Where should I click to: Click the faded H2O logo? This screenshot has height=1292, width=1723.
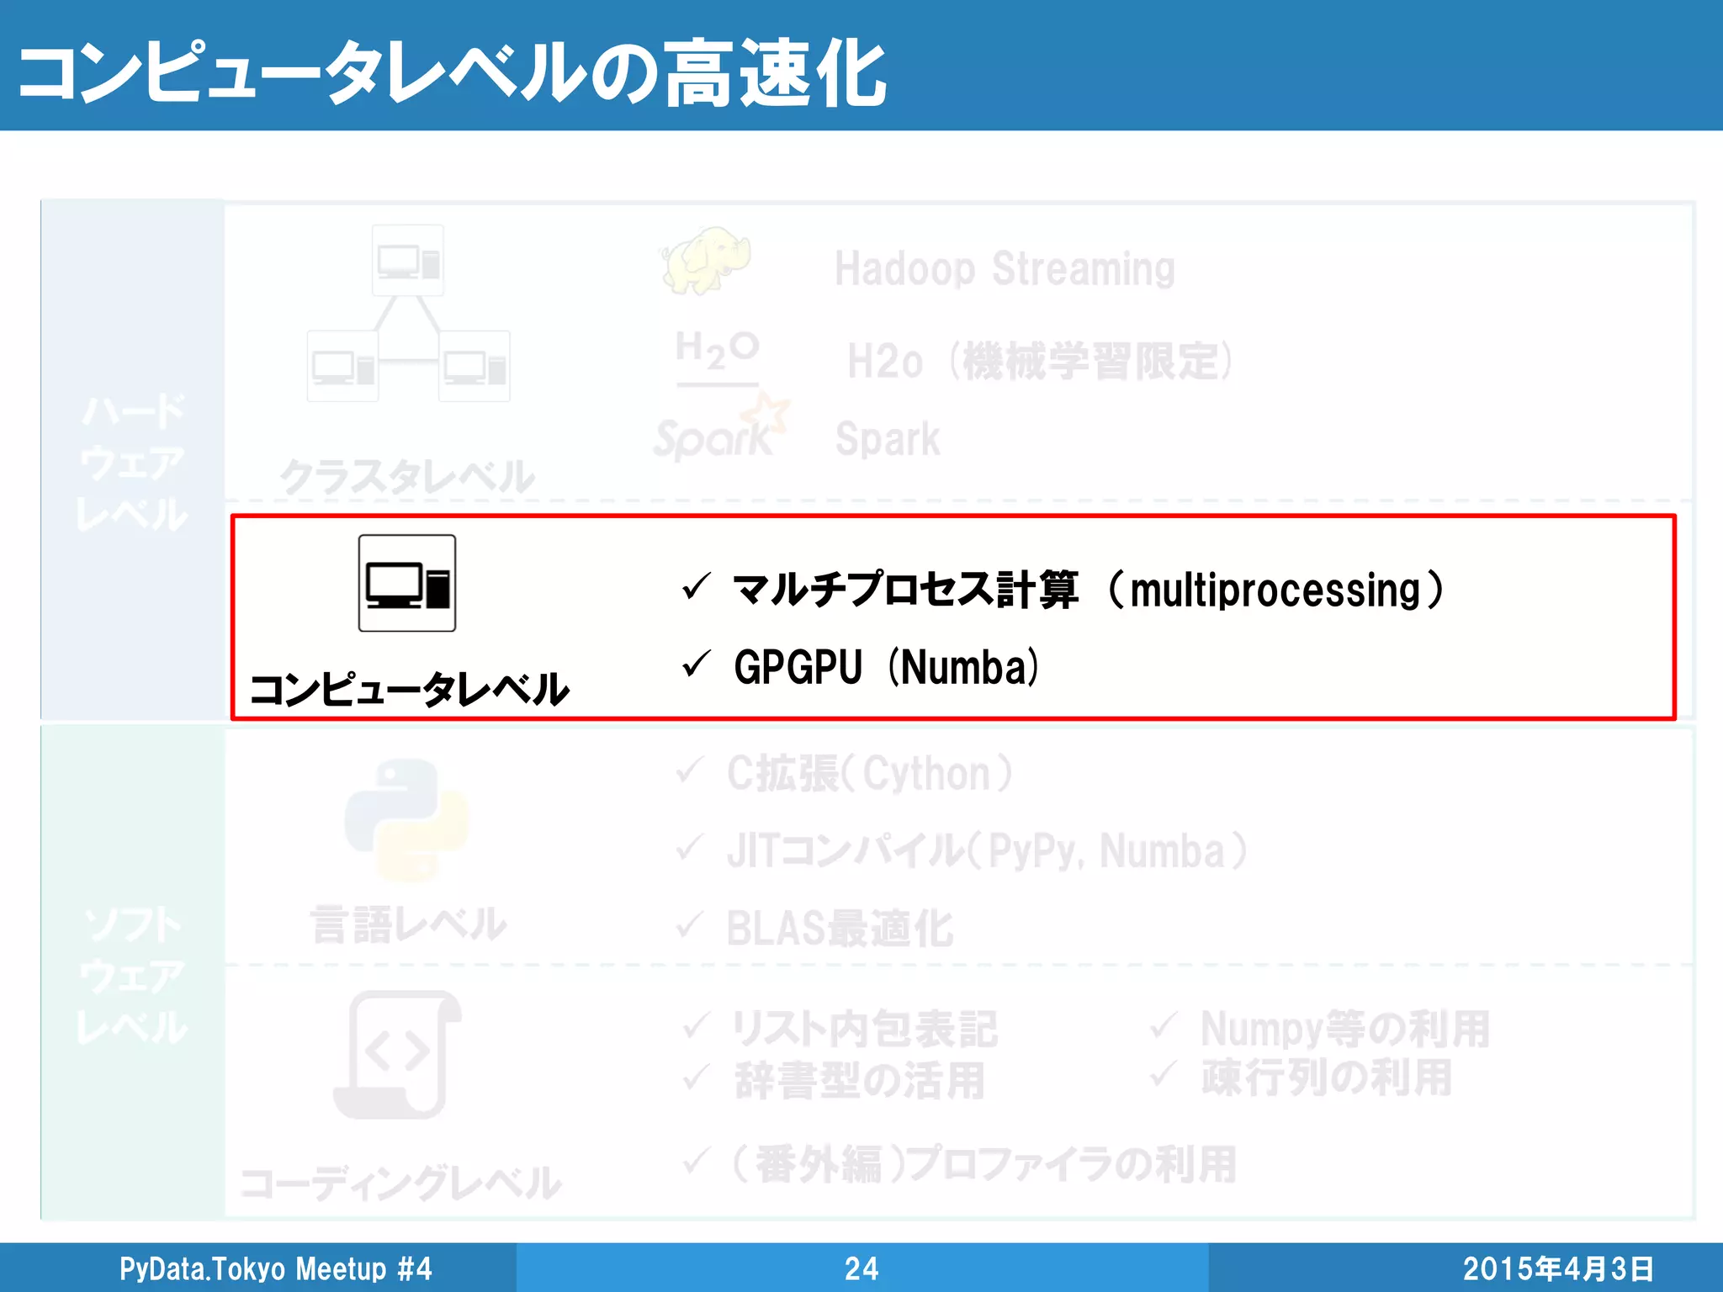point(717,352)
